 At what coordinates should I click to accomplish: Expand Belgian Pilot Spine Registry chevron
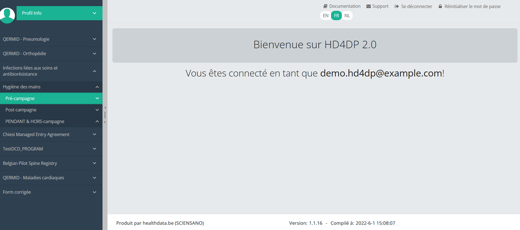click(95, 163)
